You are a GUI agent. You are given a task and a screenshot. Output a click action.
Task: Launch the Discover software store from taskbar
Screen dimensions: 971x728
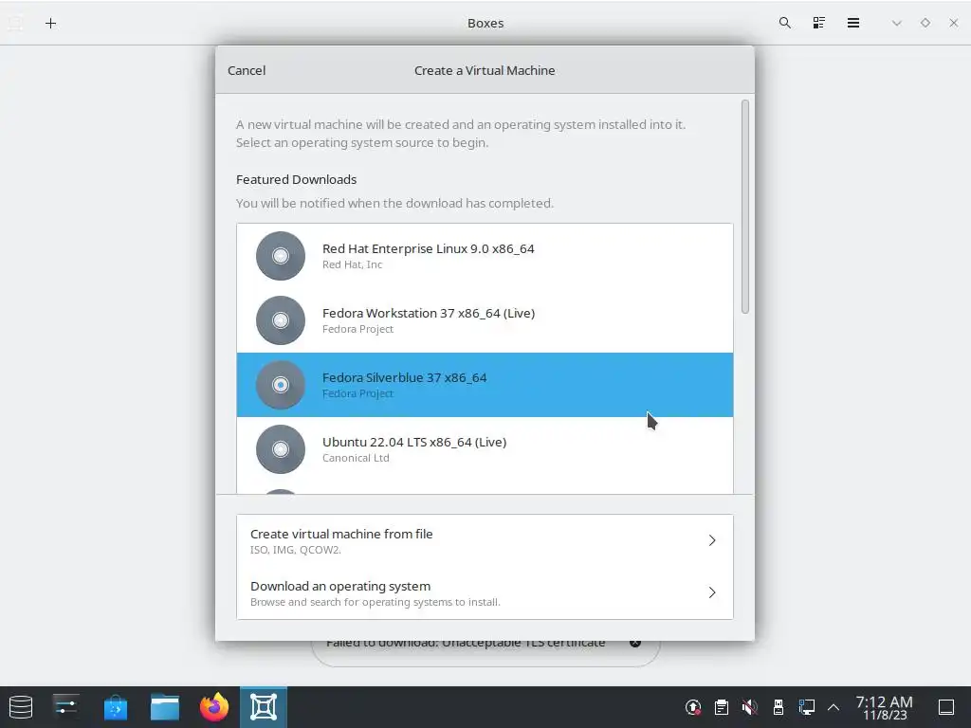click(116, 707)
